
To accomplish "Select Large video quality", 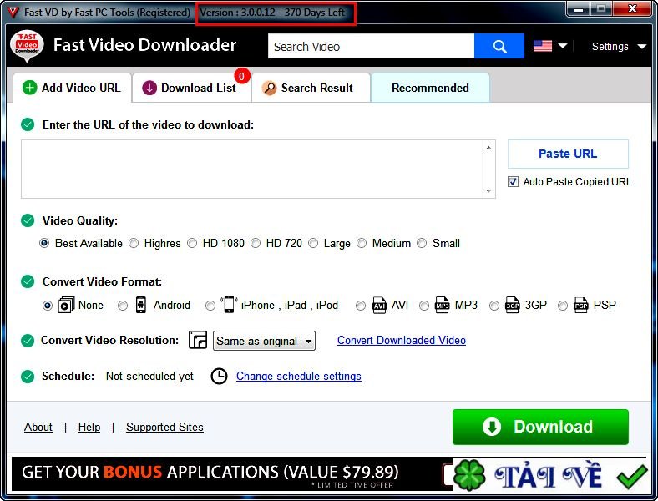I will coord(313,243).
